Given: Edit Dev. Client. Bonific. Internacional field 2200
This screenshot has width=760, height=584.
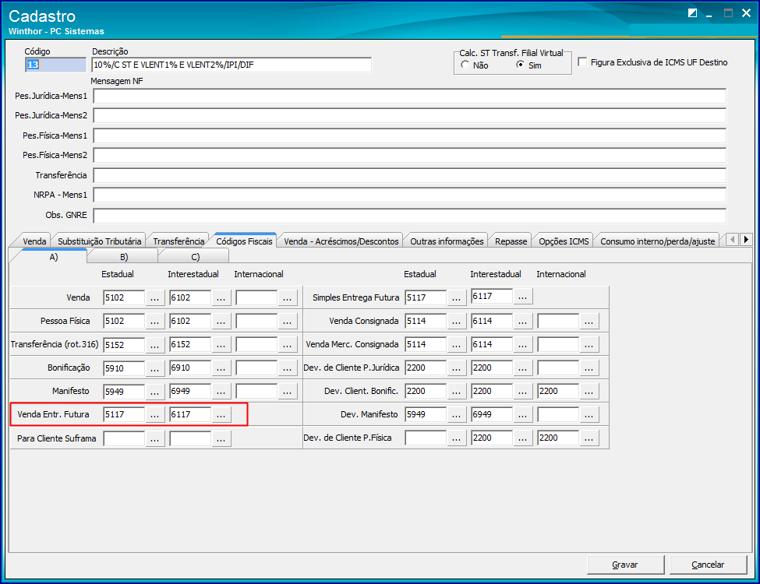Looking at the screenshot, I should click(558, 391).
